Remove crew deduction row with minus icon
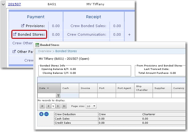Viewport: 188px width, 132px height. point(46,114)
